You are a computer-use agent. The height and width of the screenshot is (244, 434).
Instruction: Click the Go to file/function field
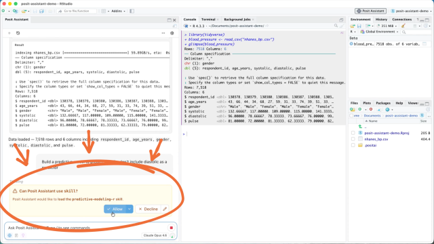pos(77,11)
